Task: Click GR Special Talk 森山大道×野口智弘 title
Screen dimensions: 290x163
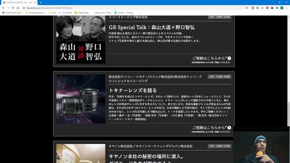Action: coord(152,27)
